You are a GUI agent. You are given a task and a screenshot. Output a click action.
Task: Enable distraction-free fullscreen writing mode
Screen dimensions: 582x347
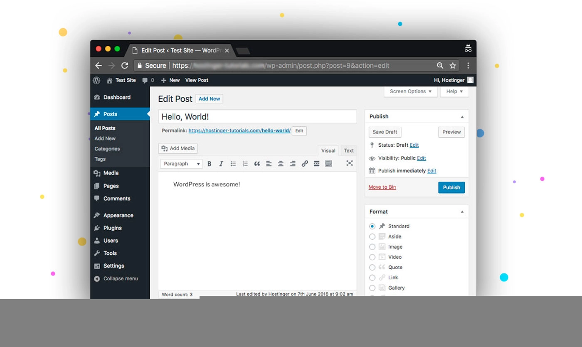pyautogui.click(x=350, y=163)
